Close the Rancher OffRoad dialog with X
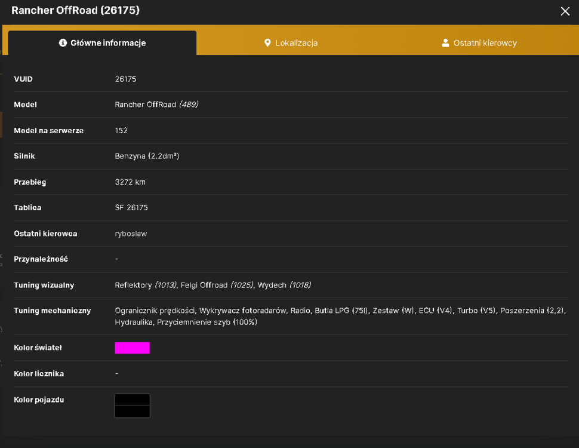Image resolution: width=579 pixels, height=448 pixels. [565, 11]
